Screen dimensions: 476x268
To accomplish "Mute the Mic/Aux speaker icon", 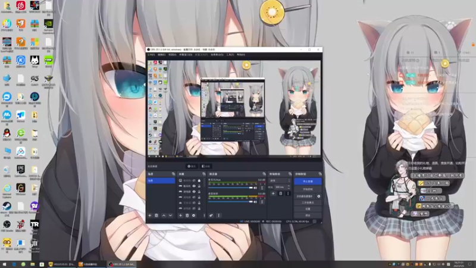I will point(255,188).
